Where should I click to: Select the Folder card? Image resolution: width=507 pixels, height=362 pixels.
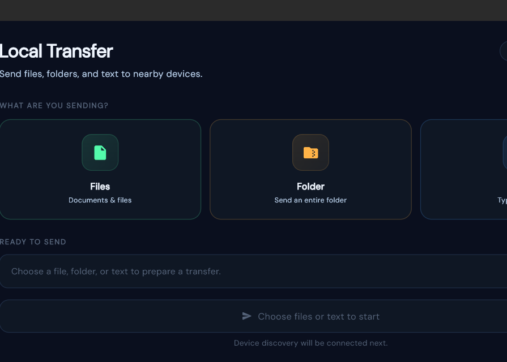(x=310, y=170)
